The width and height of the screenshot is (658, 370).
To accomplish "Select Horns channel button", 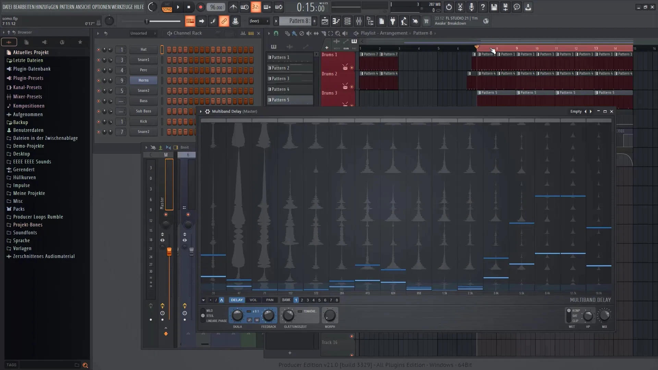I will point(144,81).
